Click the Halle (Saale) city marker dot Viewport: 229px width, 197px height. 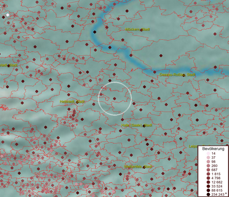click(x=145, y=126)
